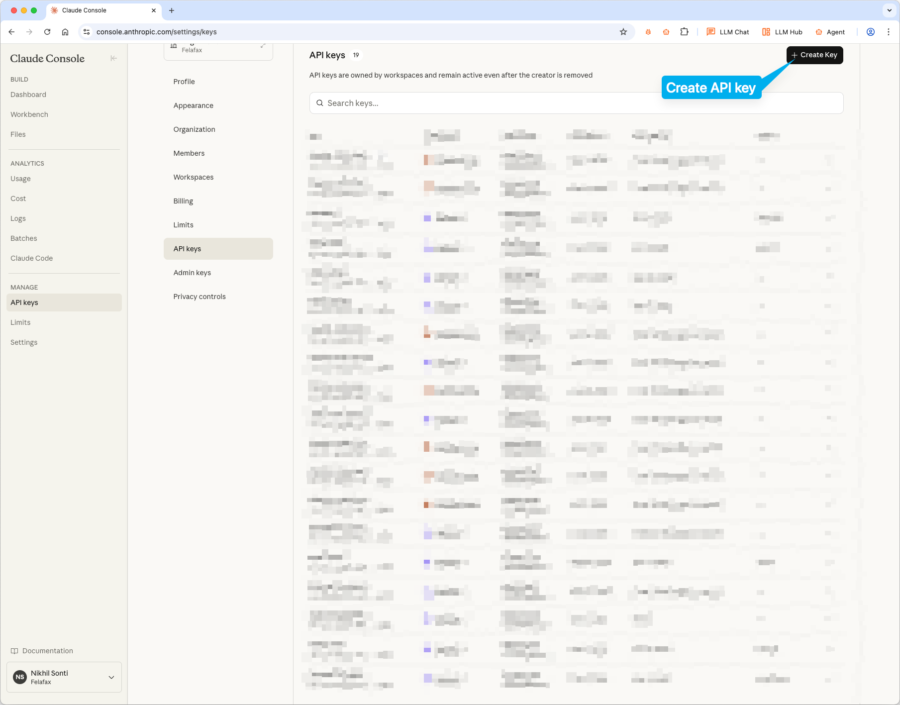Open the Agent bookmark

pyautogui.click(x=830, y=32)
